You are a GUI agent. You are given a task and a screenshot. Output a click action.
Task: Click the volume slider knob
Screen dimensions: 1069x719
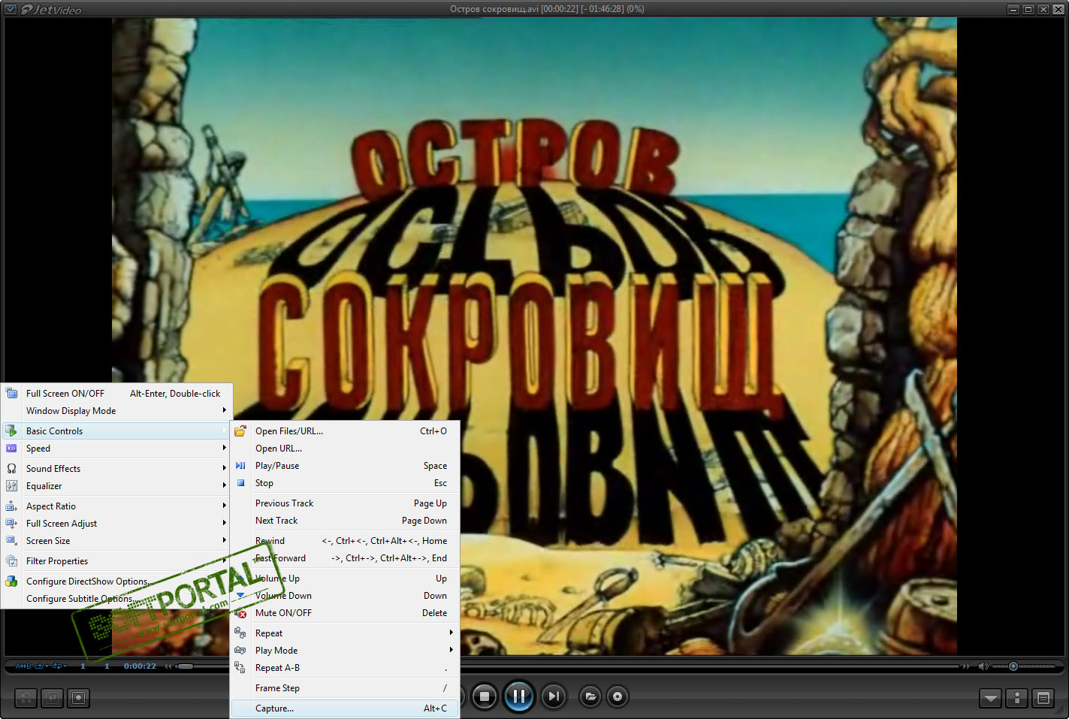click(1013, 666)
